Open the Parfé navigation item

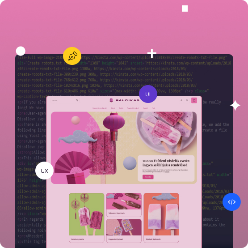click(153, 108)
